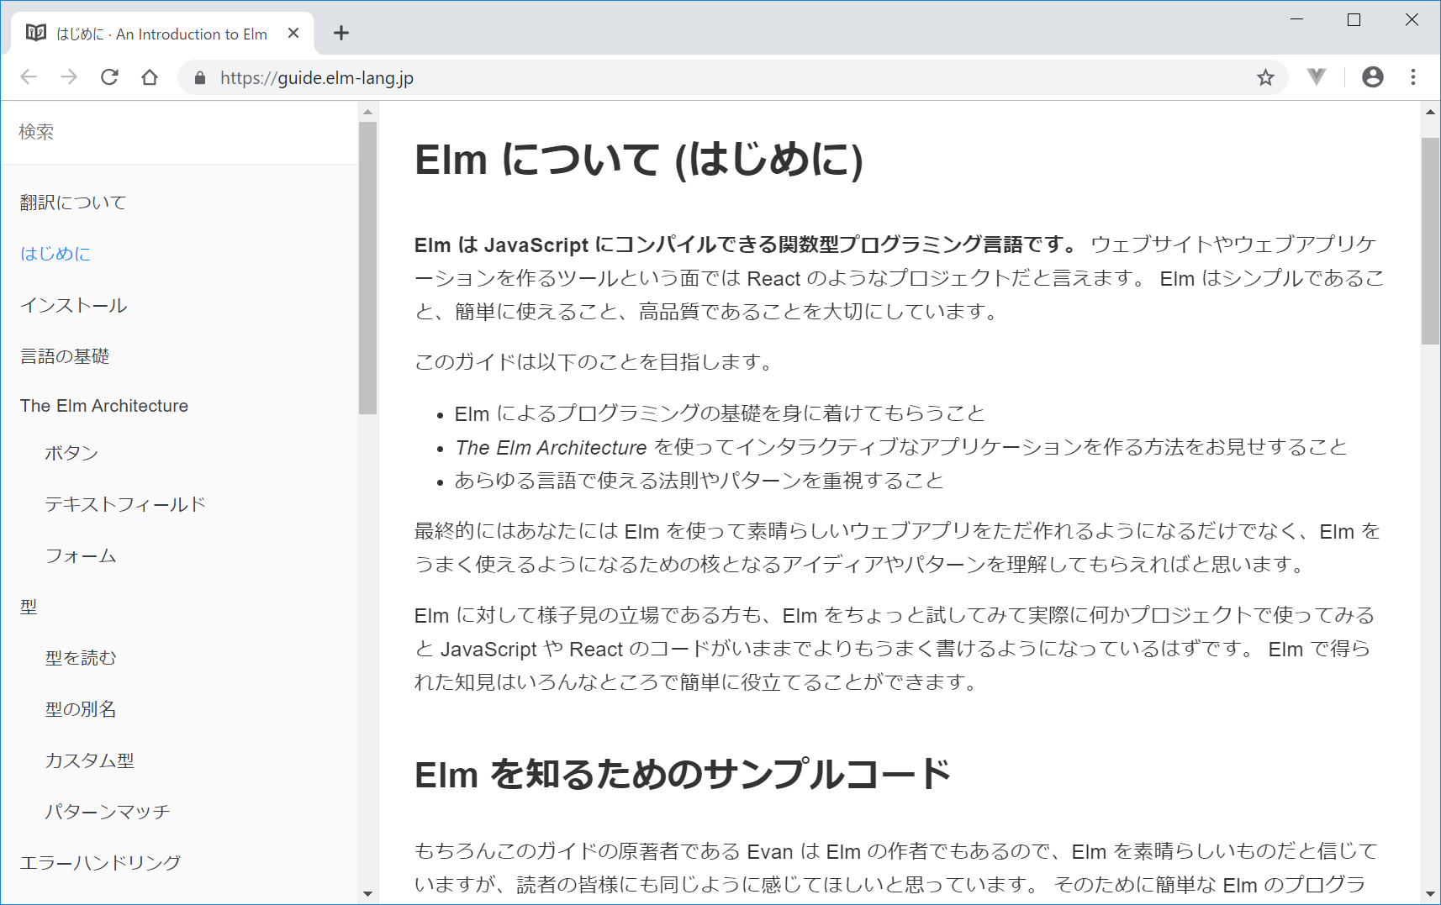Go to the browser home page

[150, 77]
